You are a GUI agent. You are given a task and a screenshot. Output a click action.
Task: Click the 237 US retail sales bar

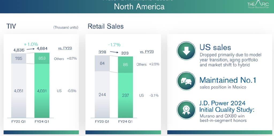(x=125, y=95)
